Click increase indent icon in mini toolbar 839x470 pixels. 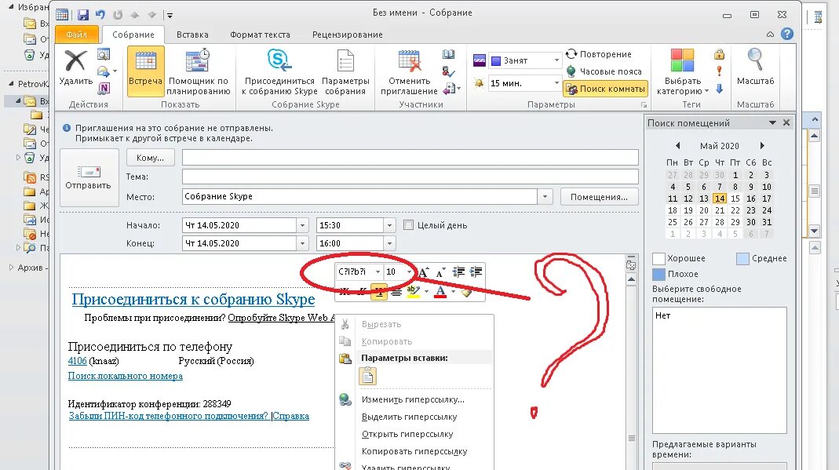coord(476,272)
